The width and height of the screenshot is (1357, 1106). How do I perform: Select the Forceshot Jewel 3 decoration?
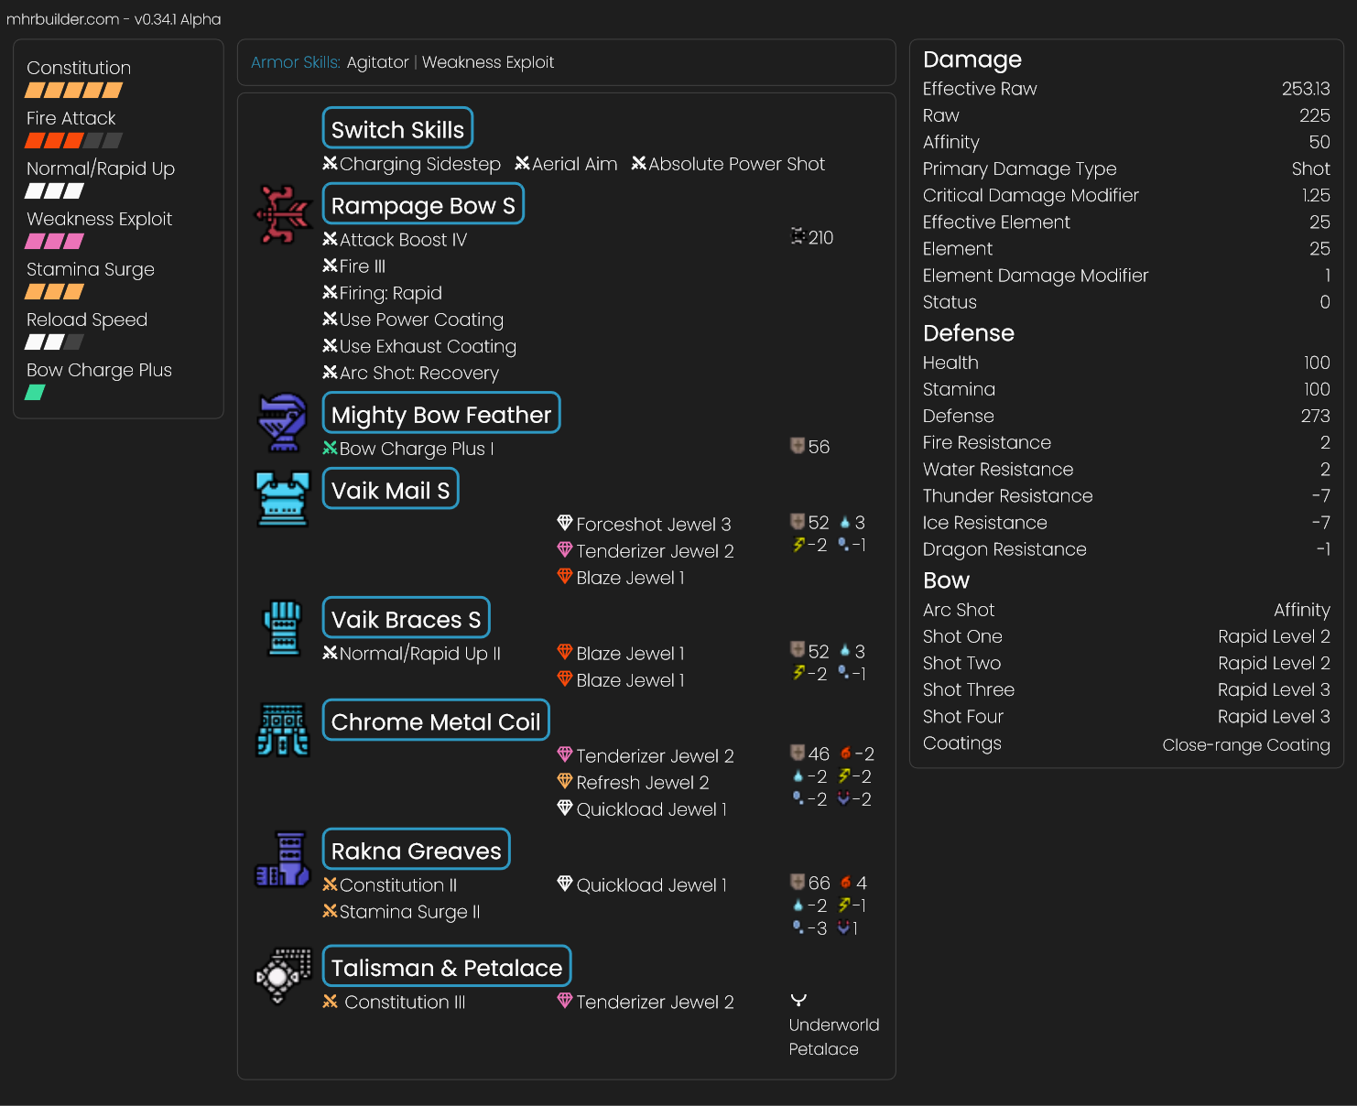coord(653,525)
